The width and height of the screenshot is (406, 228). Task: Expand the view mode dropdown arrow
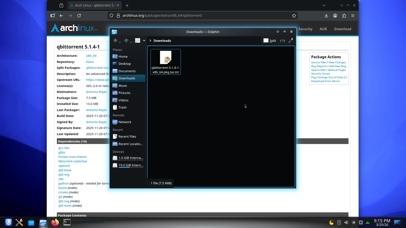click(144, 41)
